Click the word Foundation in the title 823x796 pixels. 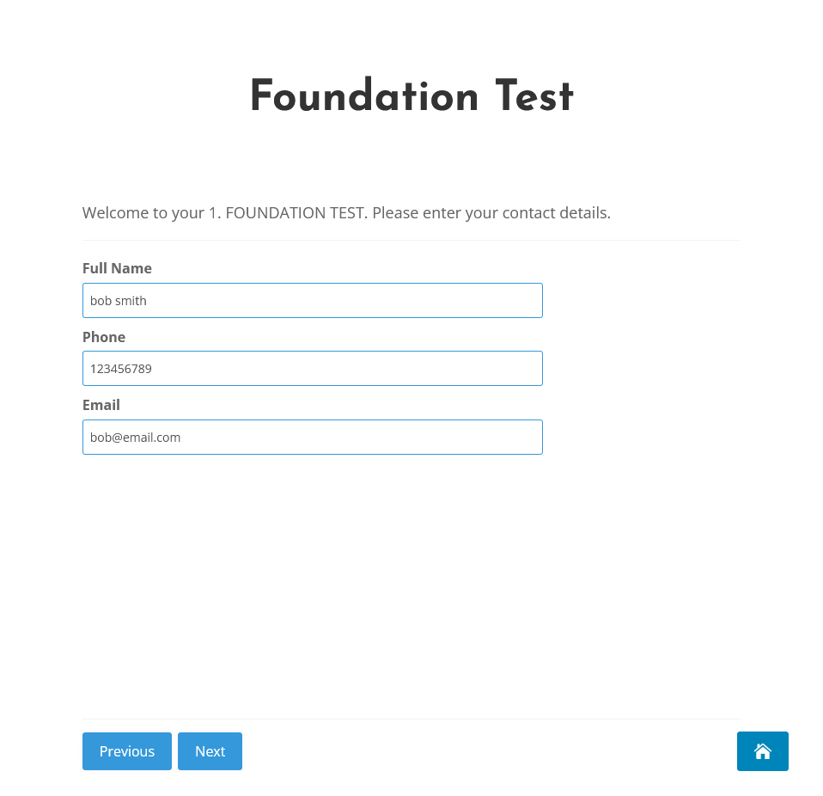tap(364, 95)
